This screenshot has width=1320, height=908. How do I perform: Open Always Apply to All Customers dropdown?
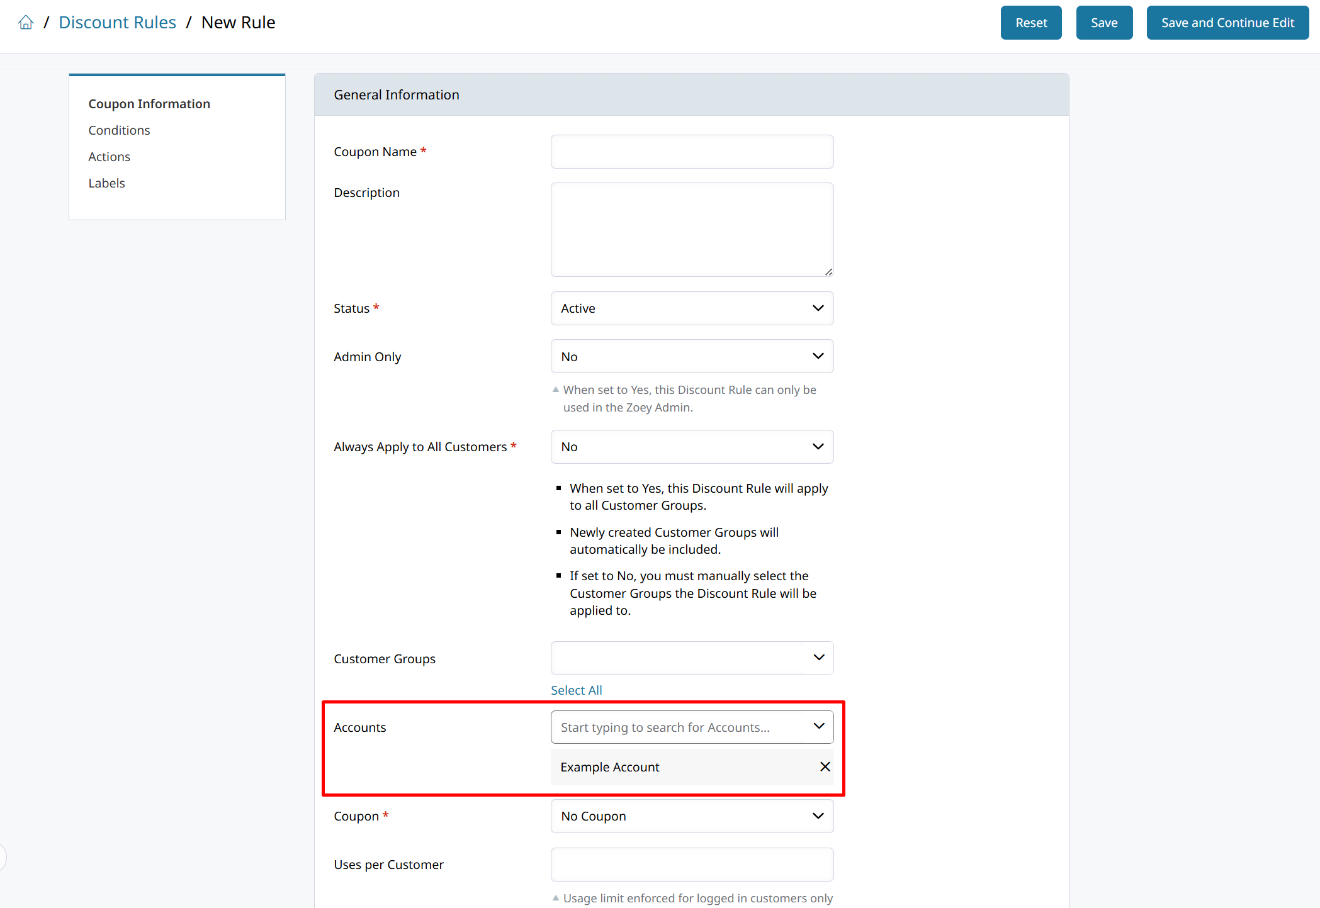pyautogui.click(x=691, y=447)
